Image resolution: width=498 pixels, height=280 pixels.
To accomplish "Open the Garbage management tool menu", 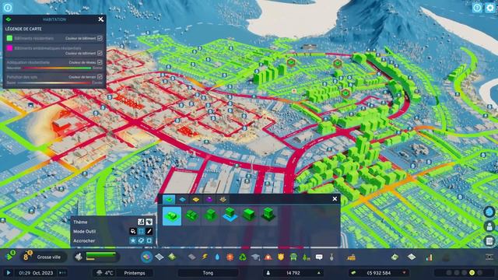I will point(243,257).
